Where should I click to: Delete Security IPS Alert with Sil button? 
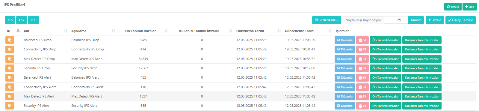(362, 106)
